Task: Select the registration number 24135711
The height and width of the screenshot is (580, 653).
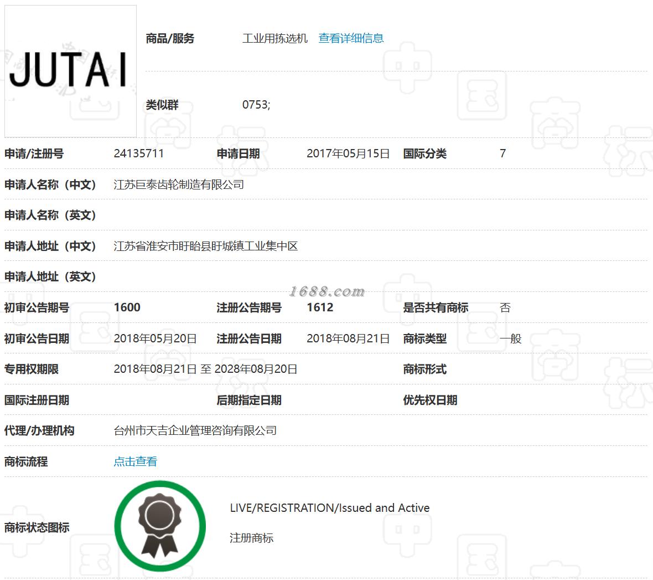Action: 139,153
